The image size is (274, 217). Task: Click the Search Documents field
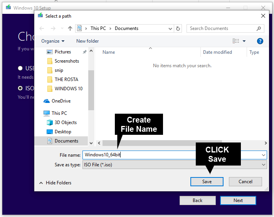point(225,28)
